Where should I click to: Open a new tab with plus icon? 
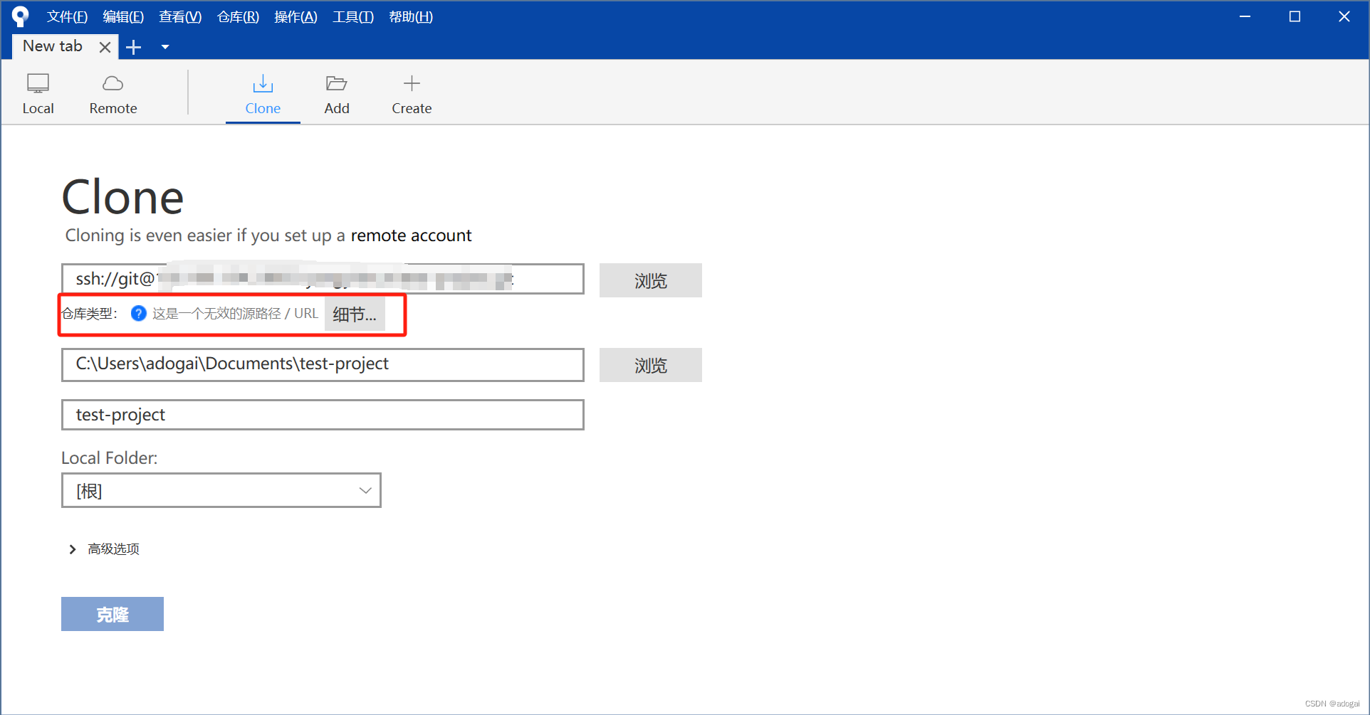133,47
